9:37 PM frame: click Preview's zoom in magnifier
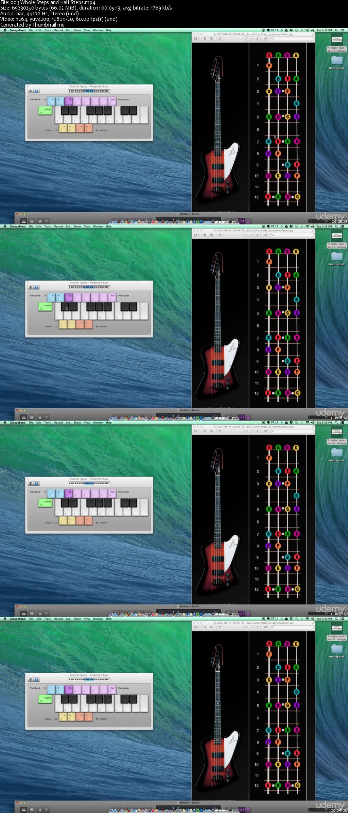 [211, 38]
